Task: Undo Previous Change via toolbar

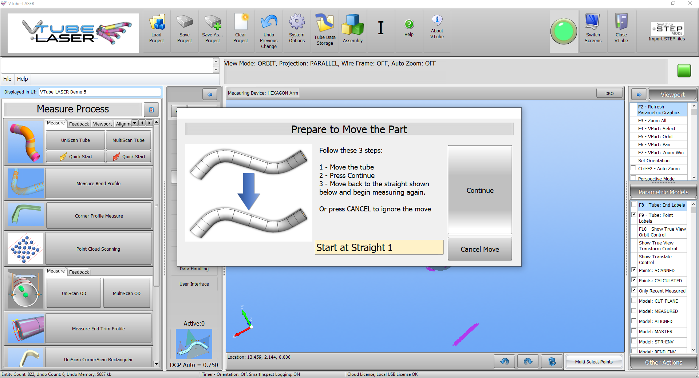Action: pyautogui.click(x=269, y=31)
